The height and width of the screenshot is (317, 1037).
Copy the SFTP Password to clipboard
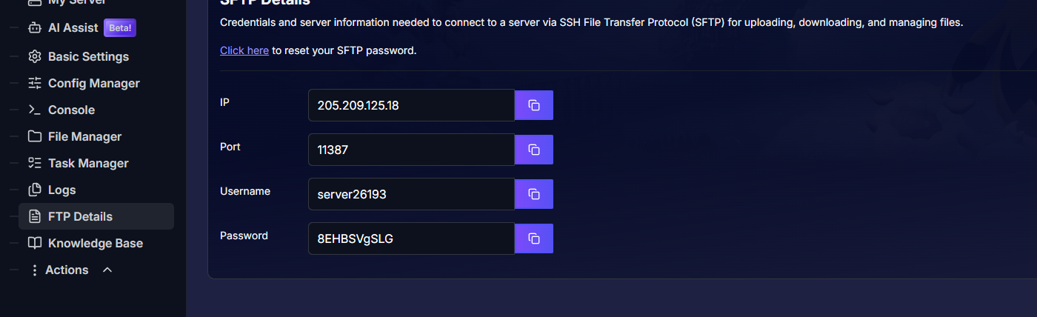[533, 238]
